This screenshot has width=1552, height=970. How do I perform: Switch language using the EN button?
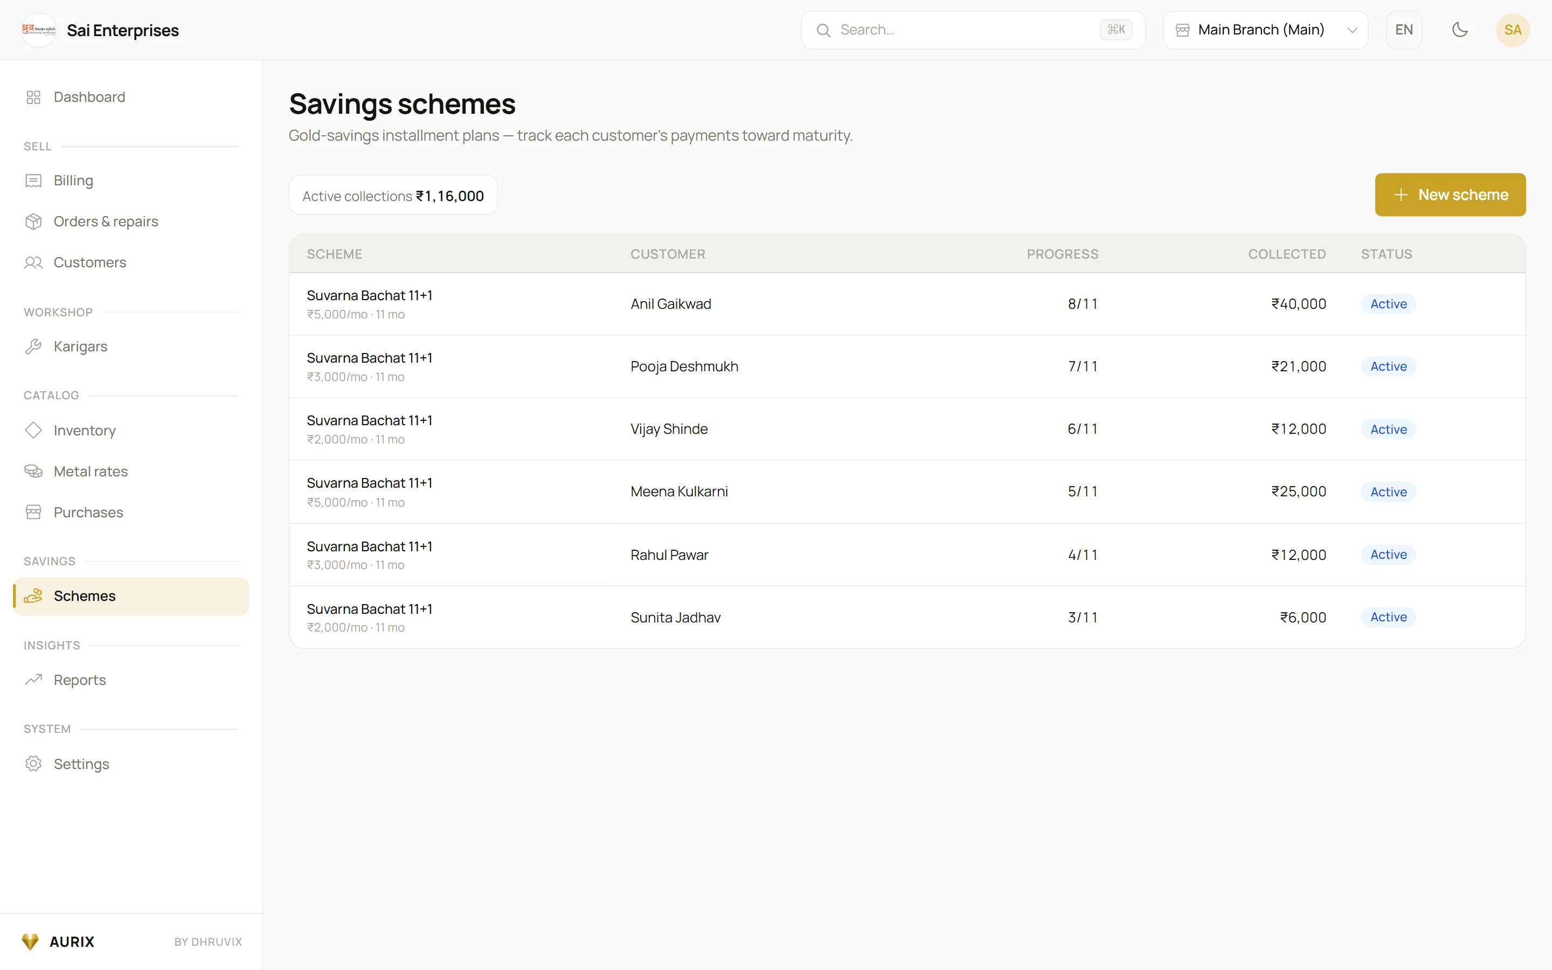[x=1404, y=30]
